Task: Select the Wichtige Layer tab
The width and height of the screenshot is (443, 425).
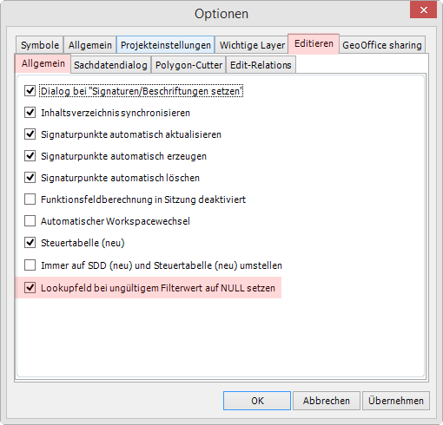Action: point(252,45)
